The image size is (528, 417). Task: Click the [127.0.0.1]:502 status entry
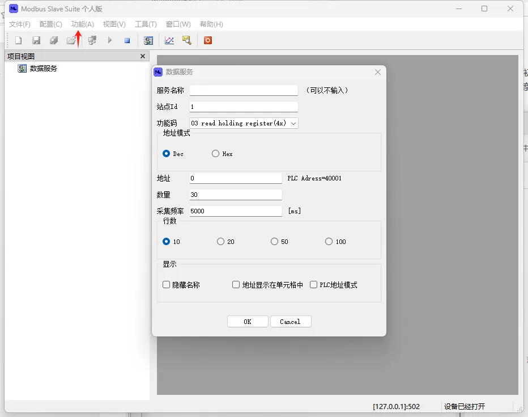(396, 407)
